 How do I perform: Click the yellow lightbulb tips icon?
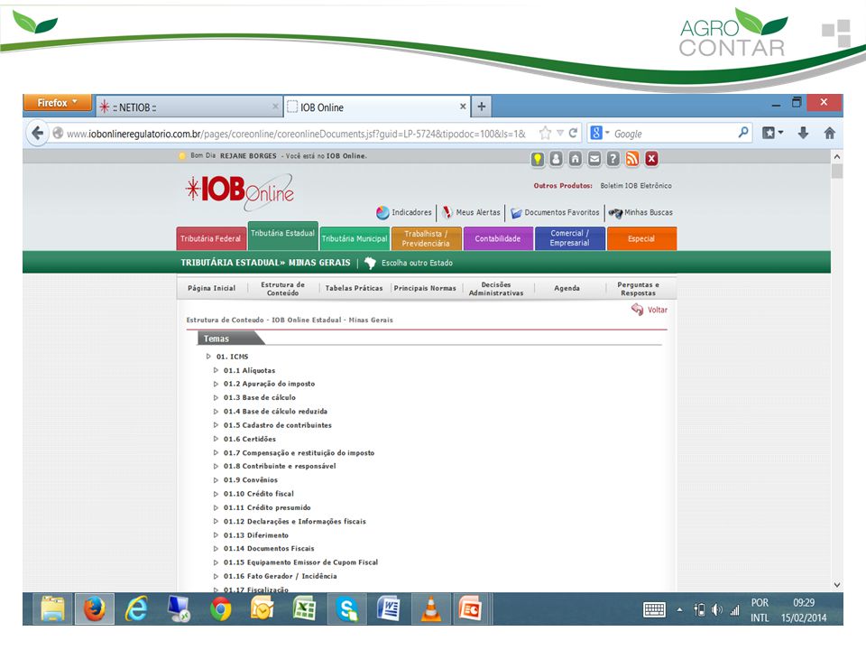(x=538, y=159)
